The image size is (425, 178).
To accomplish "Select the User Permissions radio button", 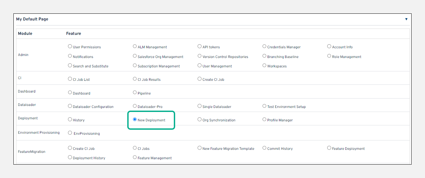I will click(x=70, y=47).
